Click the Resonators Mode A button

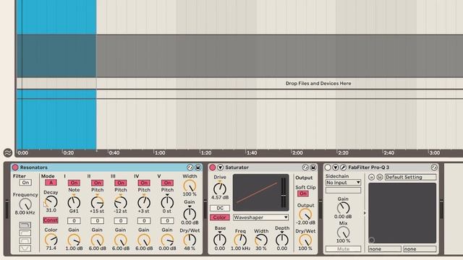(51, 183)
